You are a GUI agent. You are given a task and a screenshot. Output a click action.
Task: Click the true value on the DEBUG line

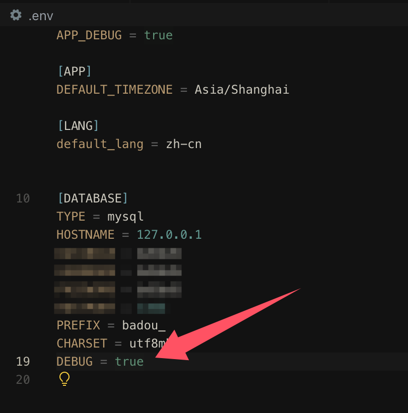129,361
